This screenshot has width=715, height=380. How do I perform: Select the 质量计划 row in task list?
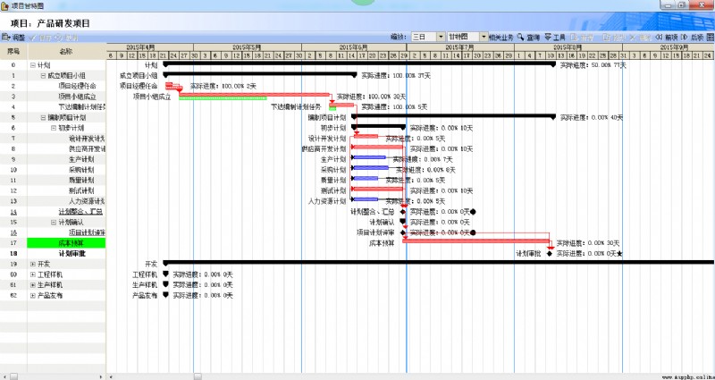click(x=53, y=181)
